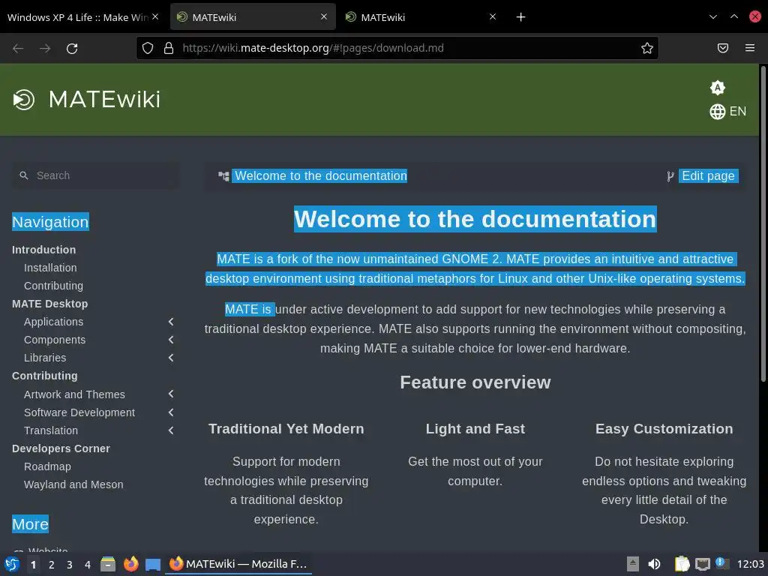The width and height of the screenshot is (768, 576).
Task: Click the breadcrumb tree icon
Action: [x=223, y=175]
